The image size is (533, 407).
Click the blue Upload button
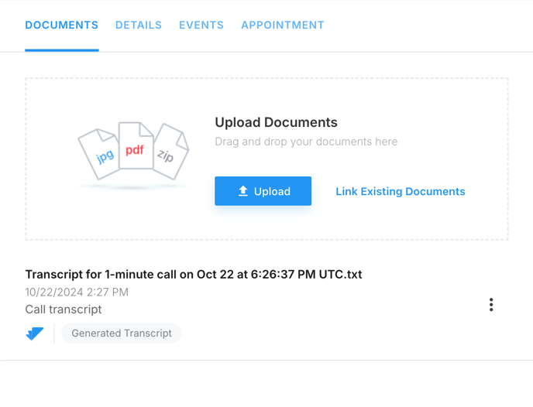(263, 191)
